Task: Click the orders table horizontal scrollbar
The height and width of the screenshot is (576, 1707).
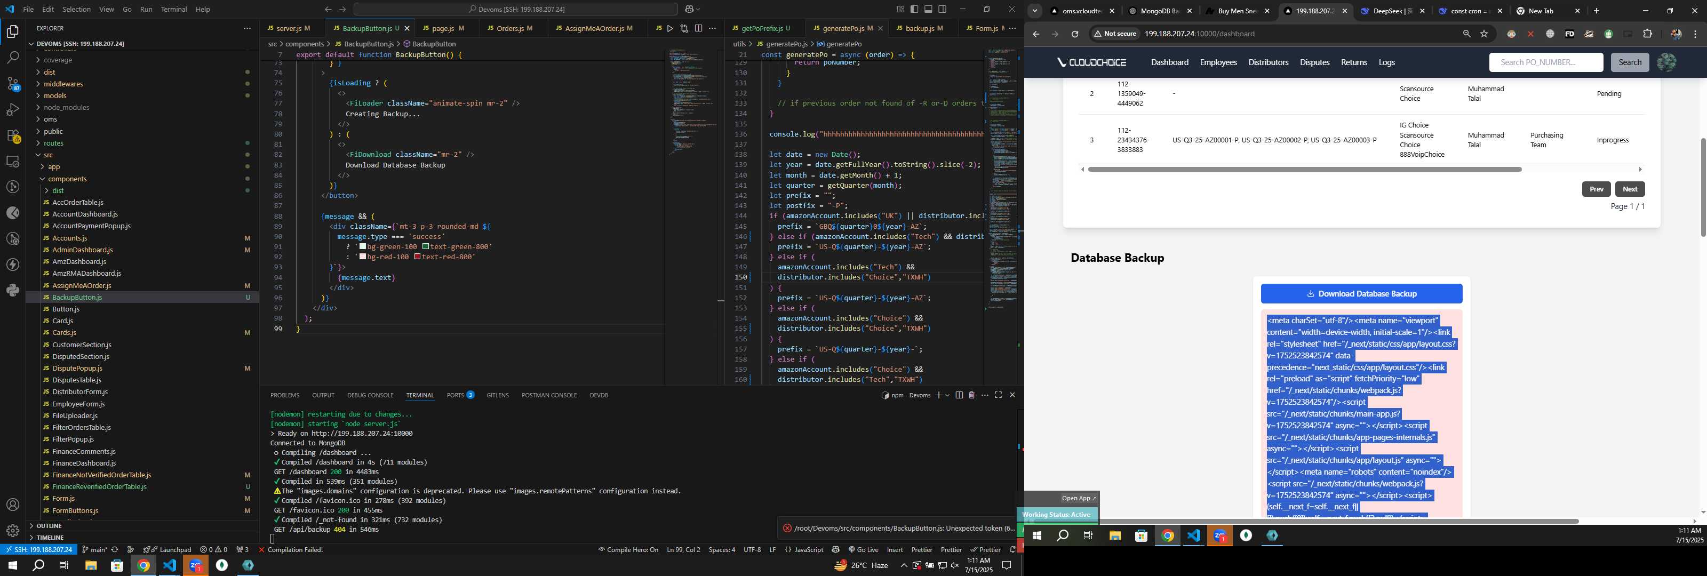Action: 1304,169
